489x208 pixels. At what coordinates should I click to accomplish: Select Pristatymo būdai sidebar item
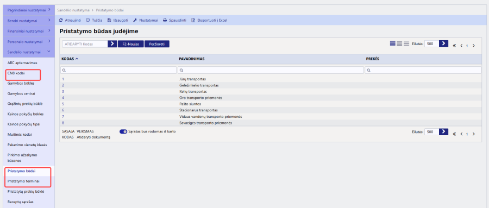pyautogui.click(x=22, y=171)
